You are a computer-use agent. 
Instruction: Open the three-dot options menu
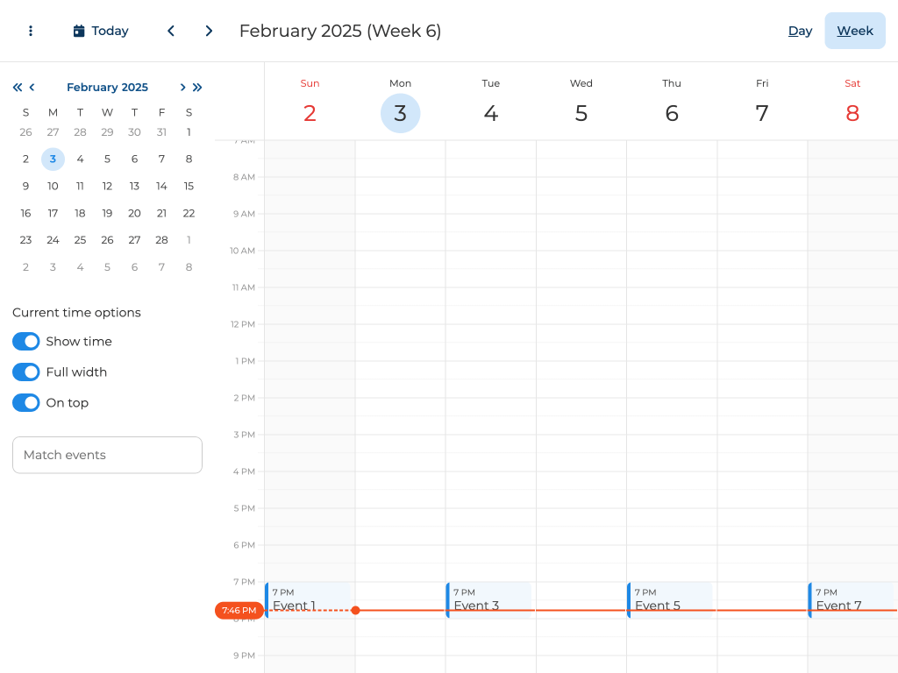(31, 31)
